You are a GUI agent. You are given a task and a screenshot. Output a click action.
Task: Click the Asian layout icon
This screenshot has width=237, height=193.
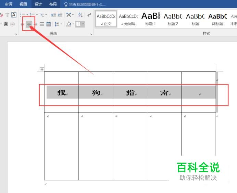click(x=68, y=15)
